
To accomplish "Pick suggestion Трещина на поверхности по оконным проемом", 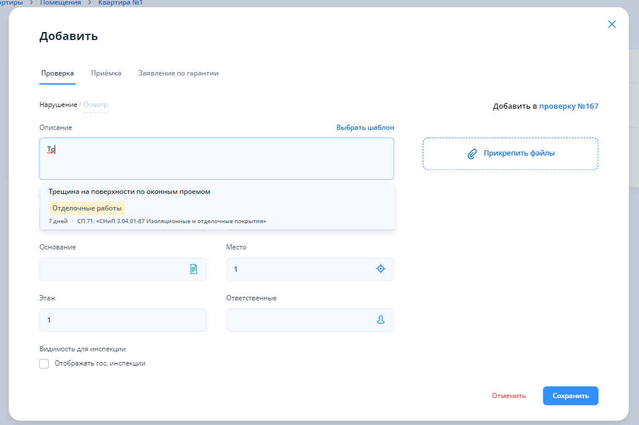I will (129, 192).
